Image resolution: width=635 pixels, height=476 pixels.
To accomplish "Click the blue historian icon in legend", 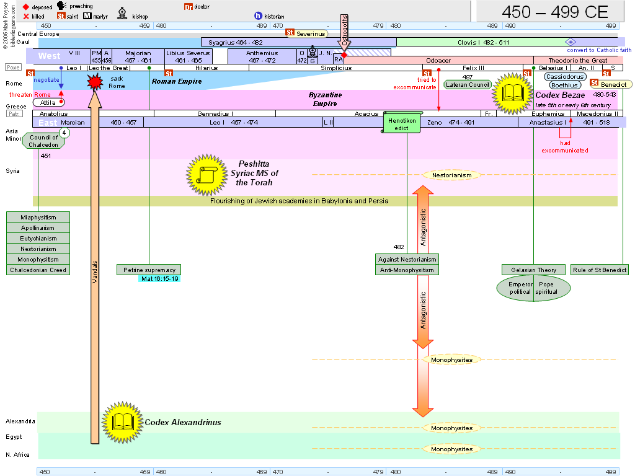I will click(x=258, y=16).
